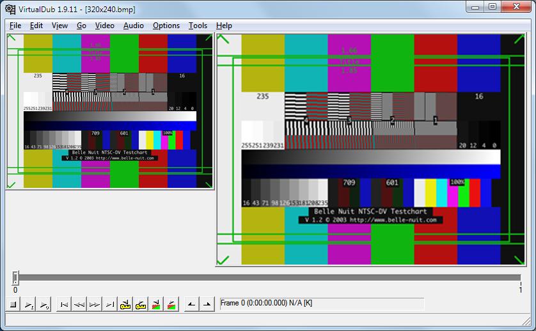Scan backward to previous scene change
Screen dimensions: 536x331
(x=156, y=304)
